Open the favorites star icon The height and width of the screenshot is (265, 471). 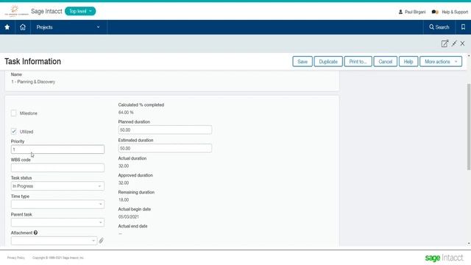pos(7,27)
